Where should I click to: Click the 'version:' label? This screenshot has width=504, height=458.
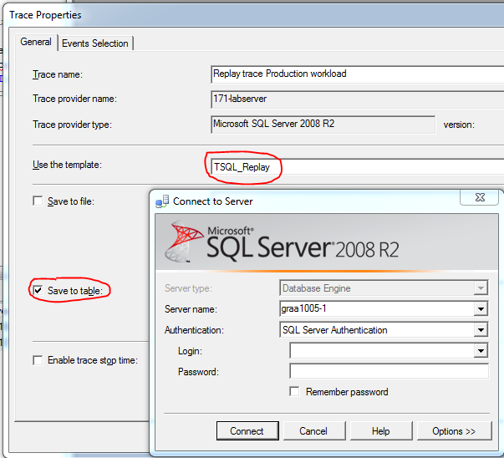[459, 125]
